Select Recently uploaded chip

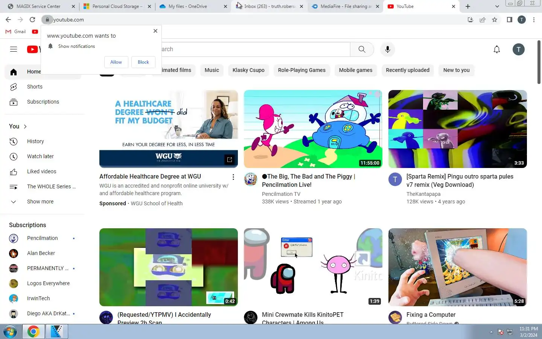[408, 70]
